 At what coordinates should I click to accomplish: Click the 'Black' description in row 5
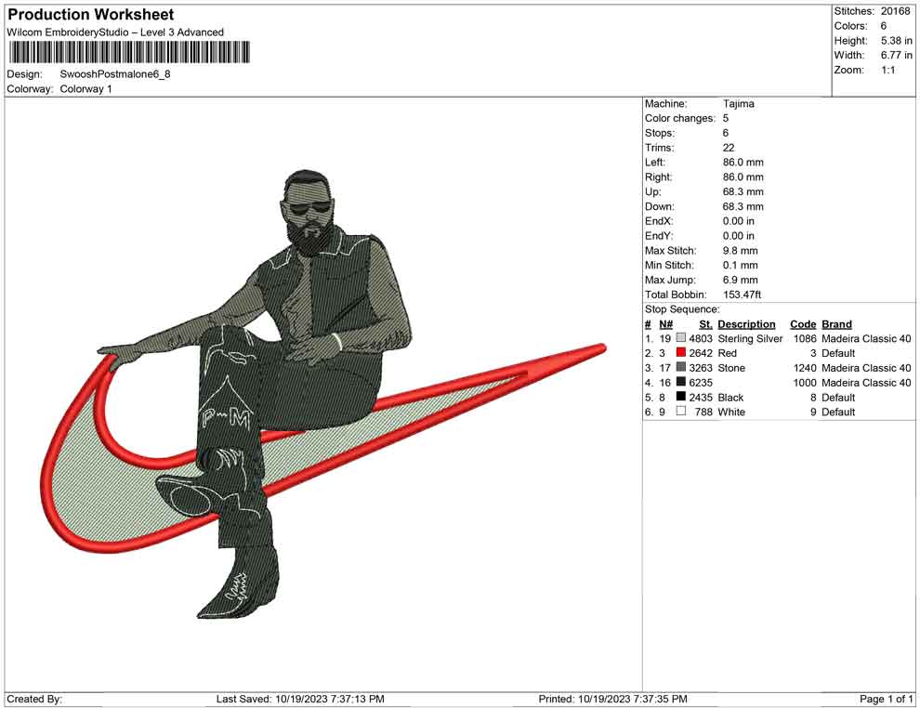[x=730, y=397]
